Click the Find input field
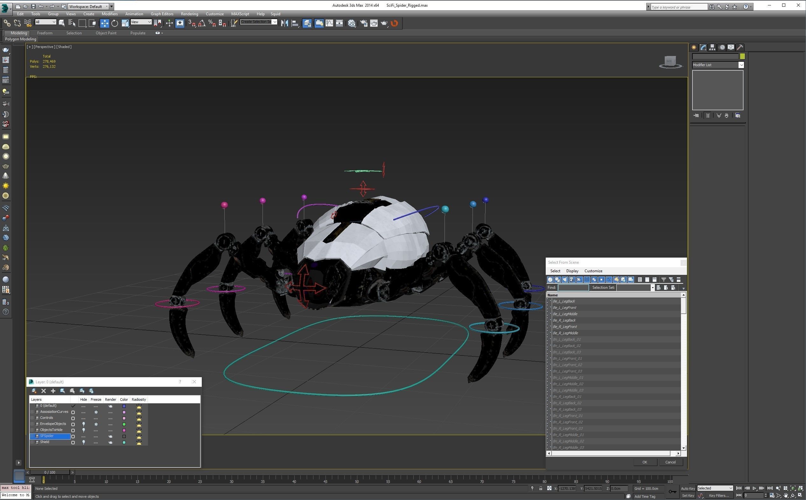806x500 pixels. tap(573, 288)
